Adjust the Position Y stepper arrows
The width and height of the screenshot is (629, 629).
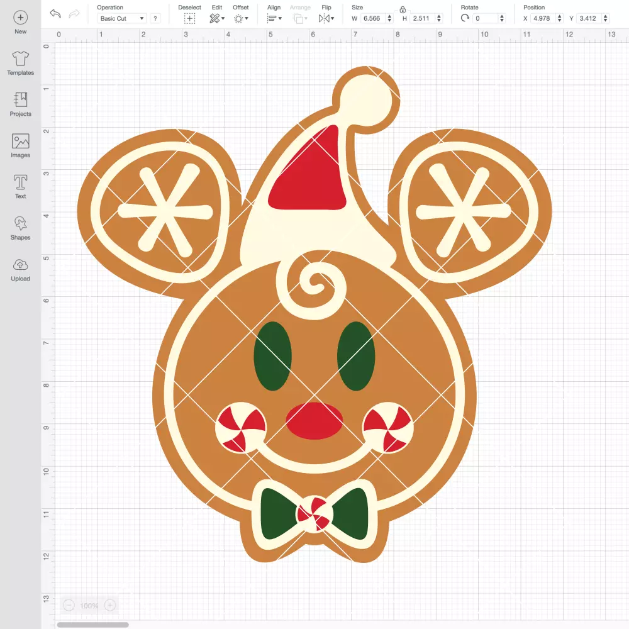605,18
